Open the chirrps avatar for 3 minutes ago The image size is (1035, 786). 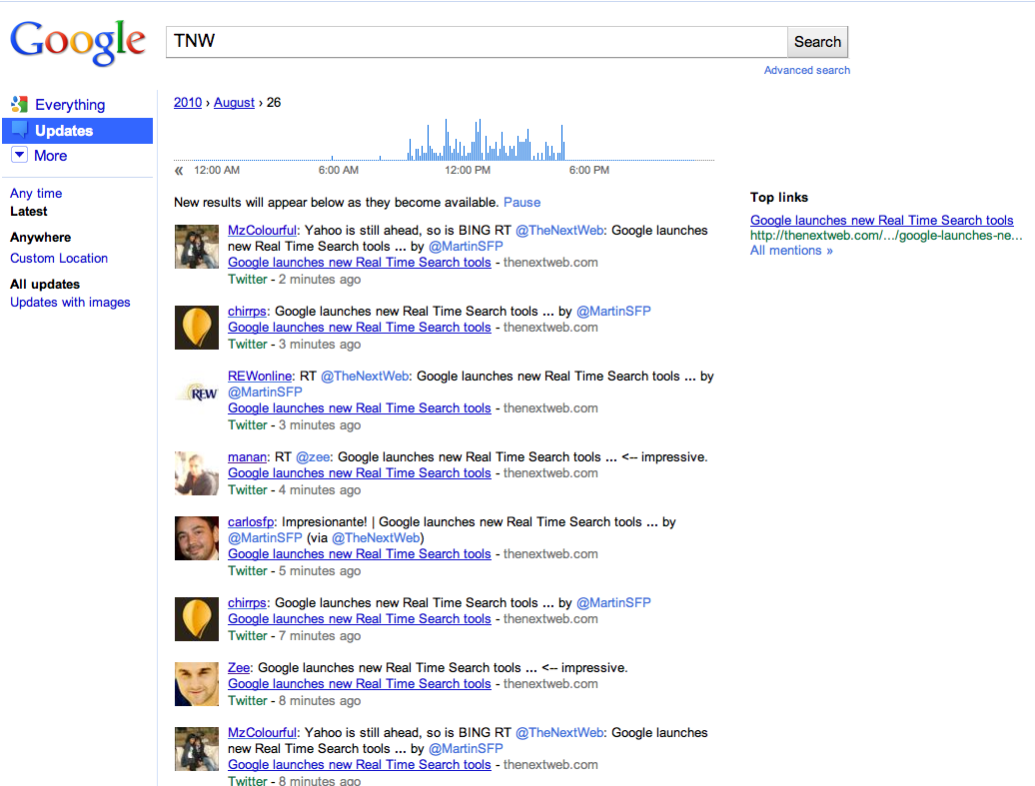[x=197, y=328]
